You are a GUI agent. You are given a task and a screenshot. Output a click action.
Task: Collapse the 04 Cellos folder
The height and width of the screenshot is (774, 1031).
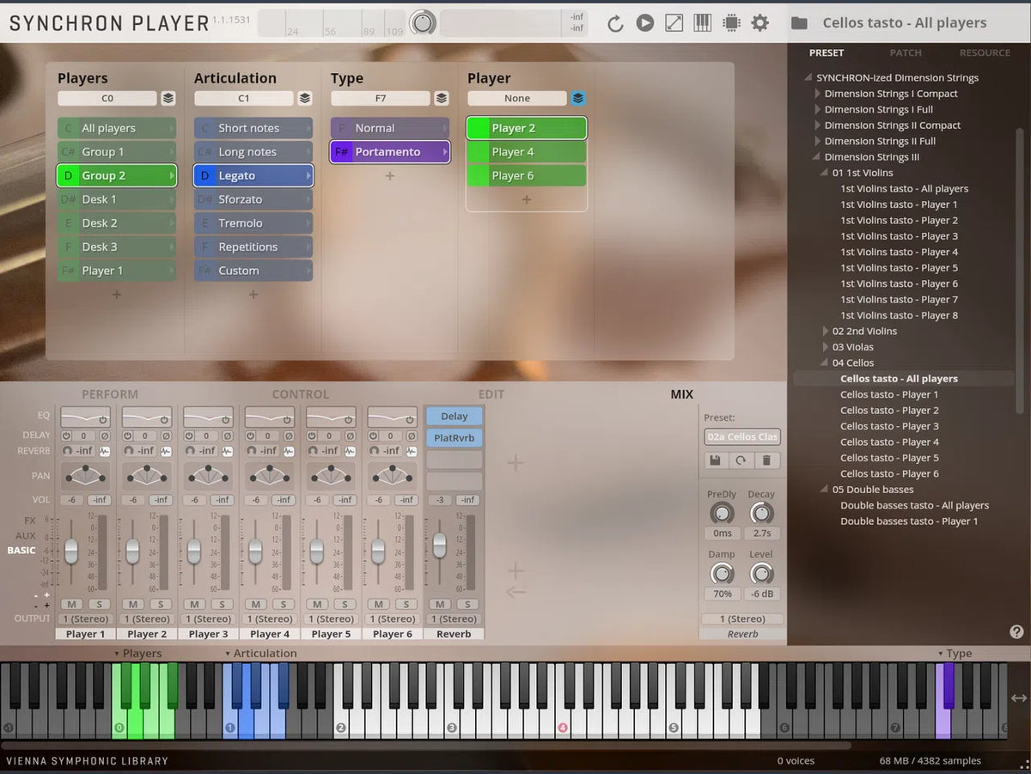(x=823, y=363)
